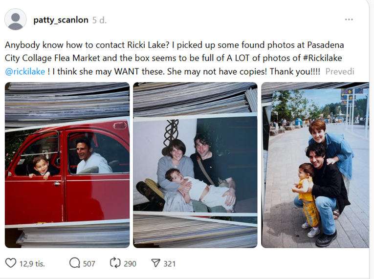The image size is (374, 279).
Task: Like the post with heart icon
Action: pos(11,263)
